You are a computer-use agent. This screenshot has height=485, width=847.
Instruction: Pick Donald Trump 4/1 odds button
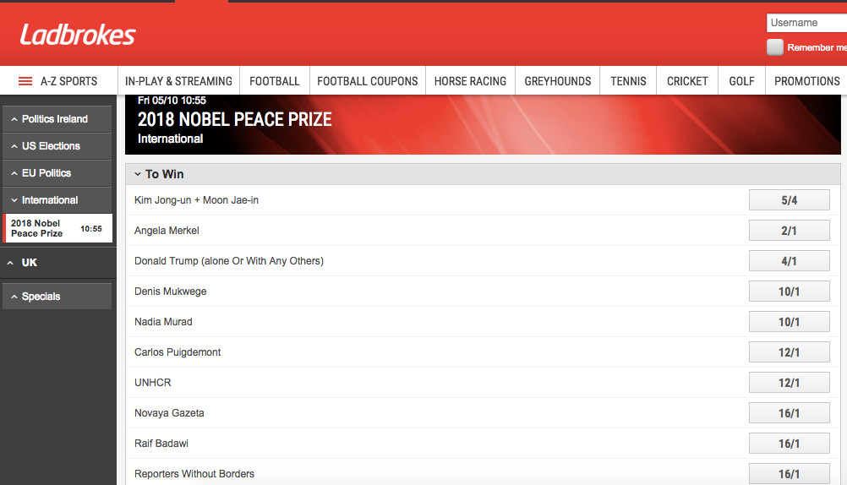click(789, 261)
